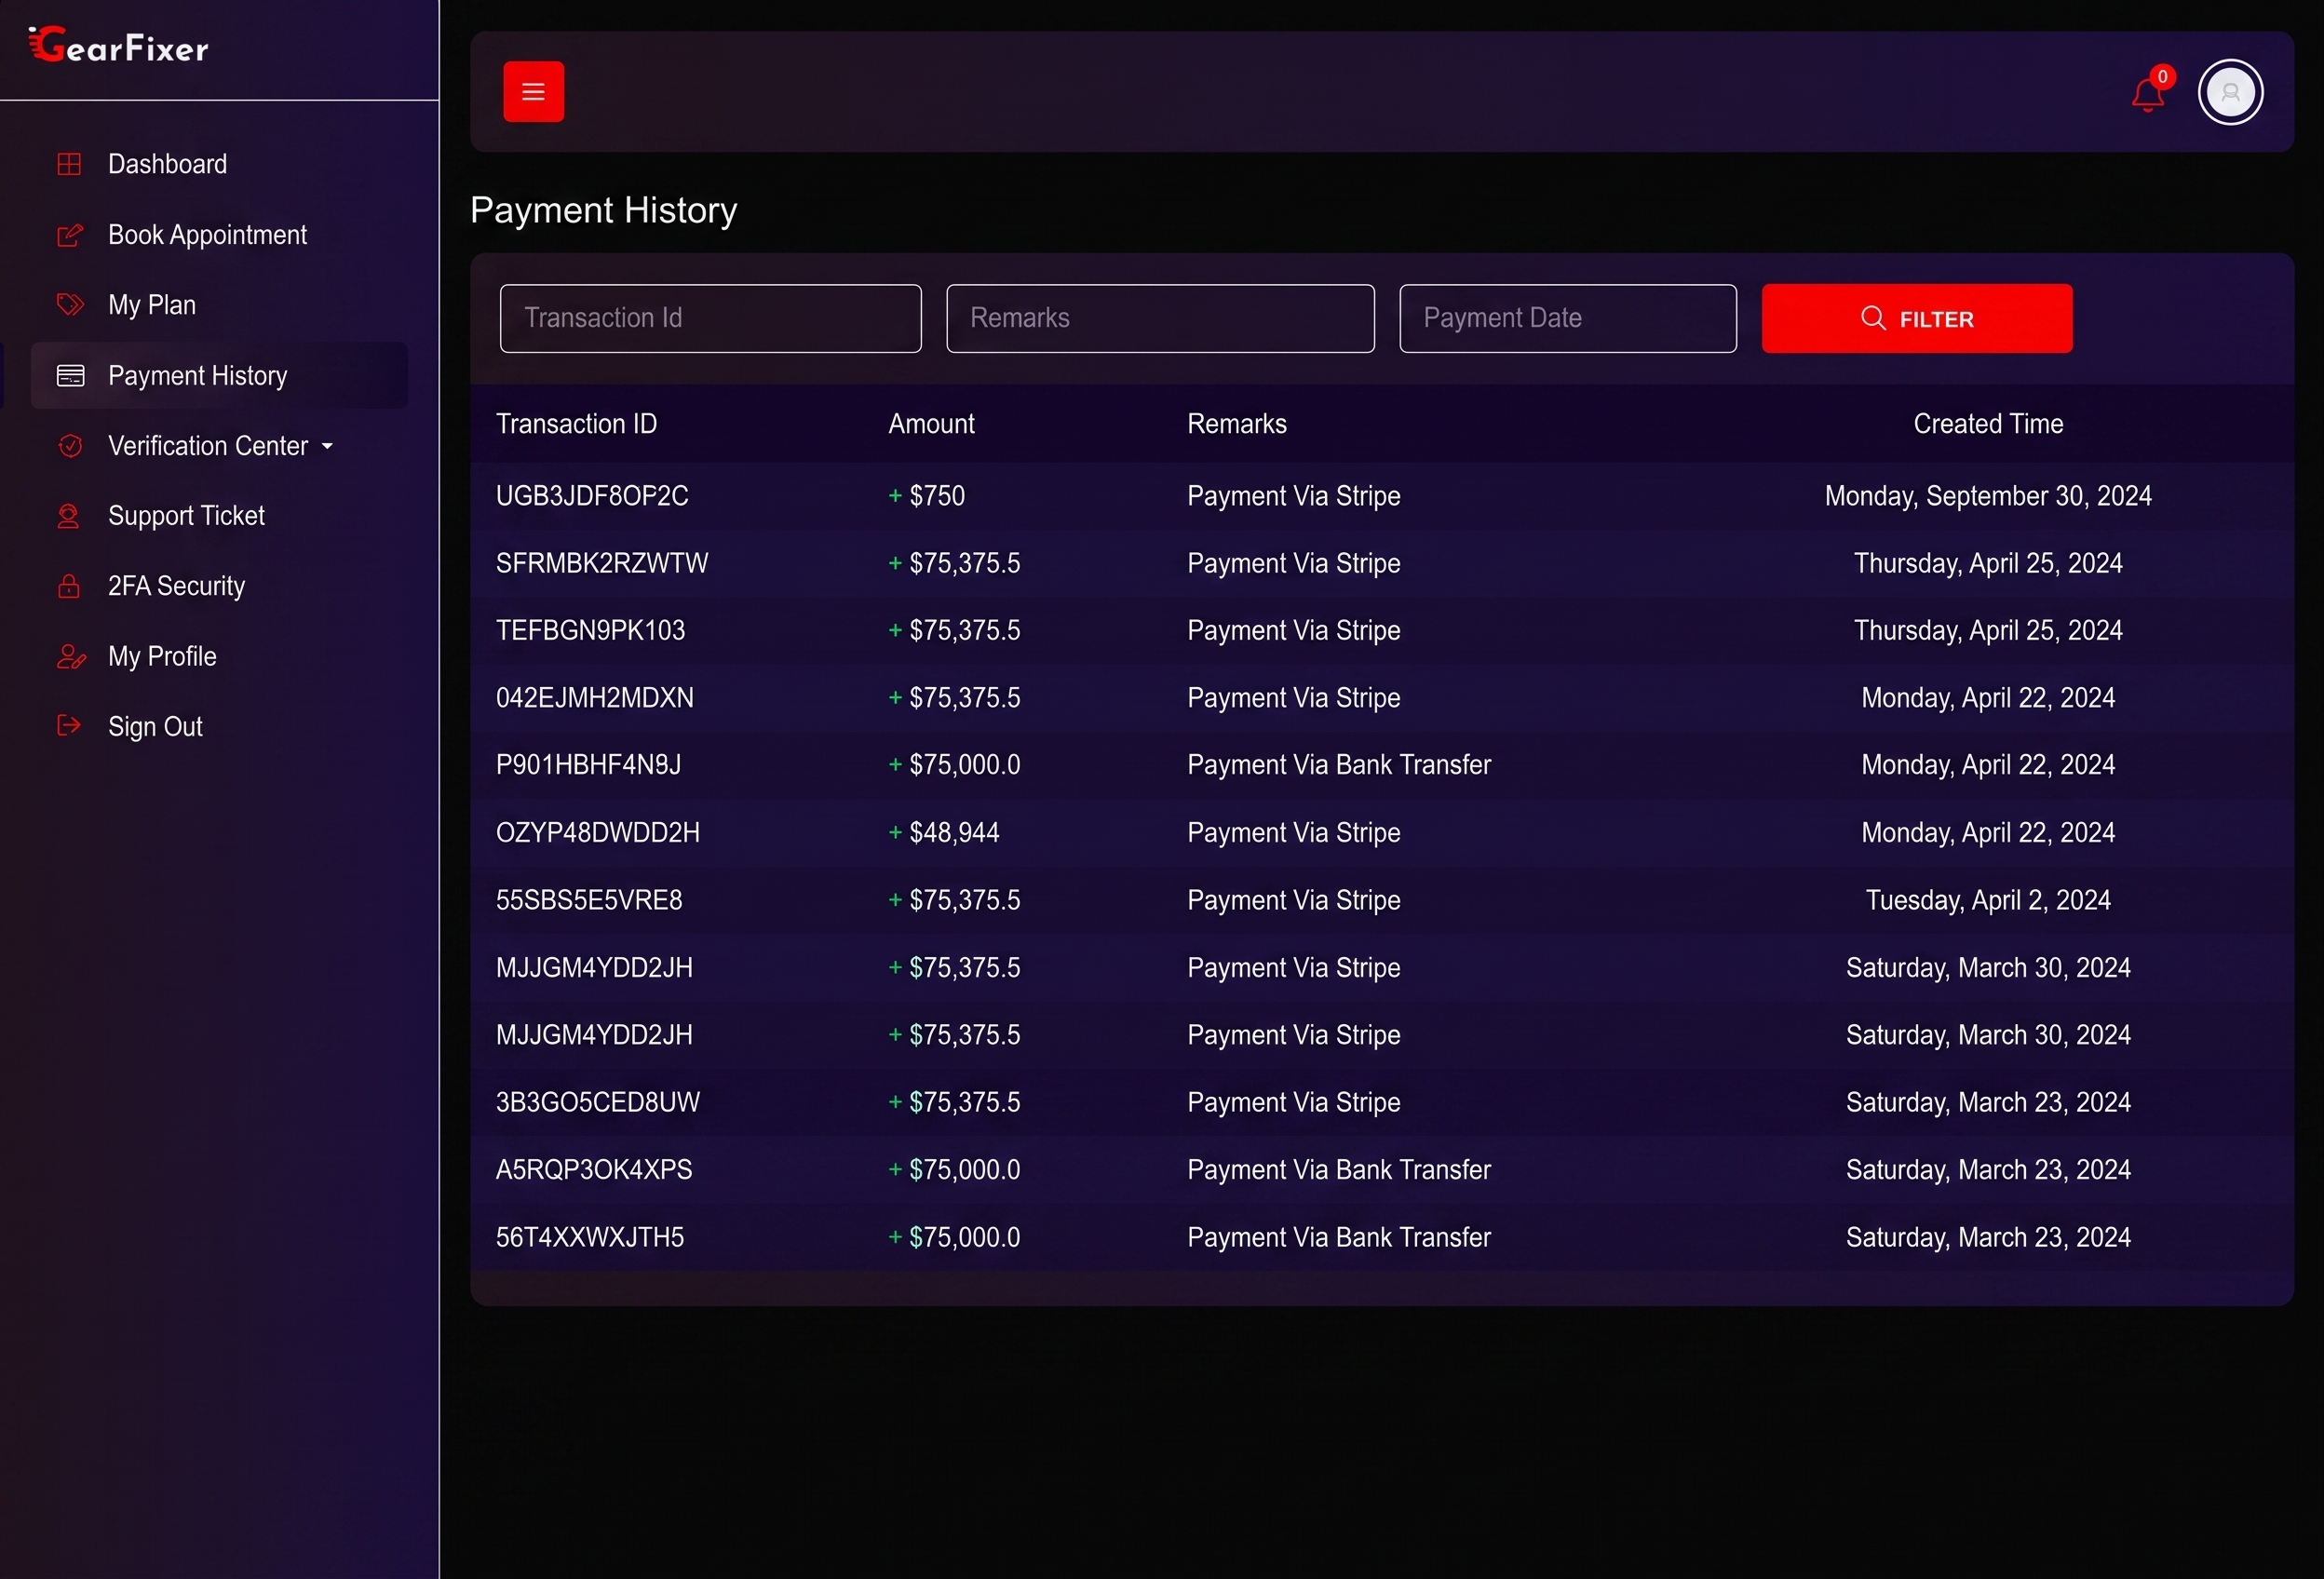Click the $48,944 amount cell
Viewport: 2324px width, 1579px height.
(943, 832)
